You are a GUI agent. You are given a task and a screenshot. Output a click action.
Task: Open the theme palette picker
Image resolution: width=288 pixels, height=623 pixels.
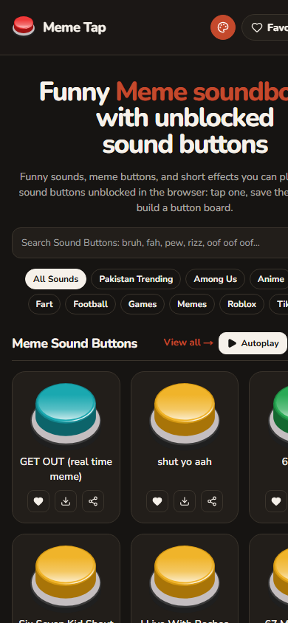click(x=223, y=27)
